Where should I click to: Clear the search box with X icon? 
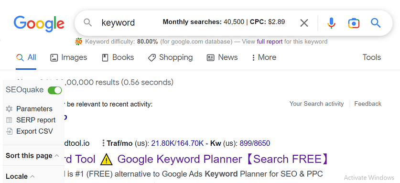pos(304,23)
